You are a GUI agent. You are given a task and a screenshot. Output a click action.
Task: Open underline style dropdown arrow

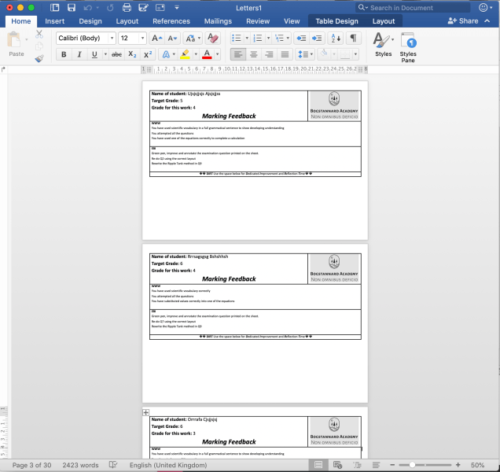click(105, 54)
